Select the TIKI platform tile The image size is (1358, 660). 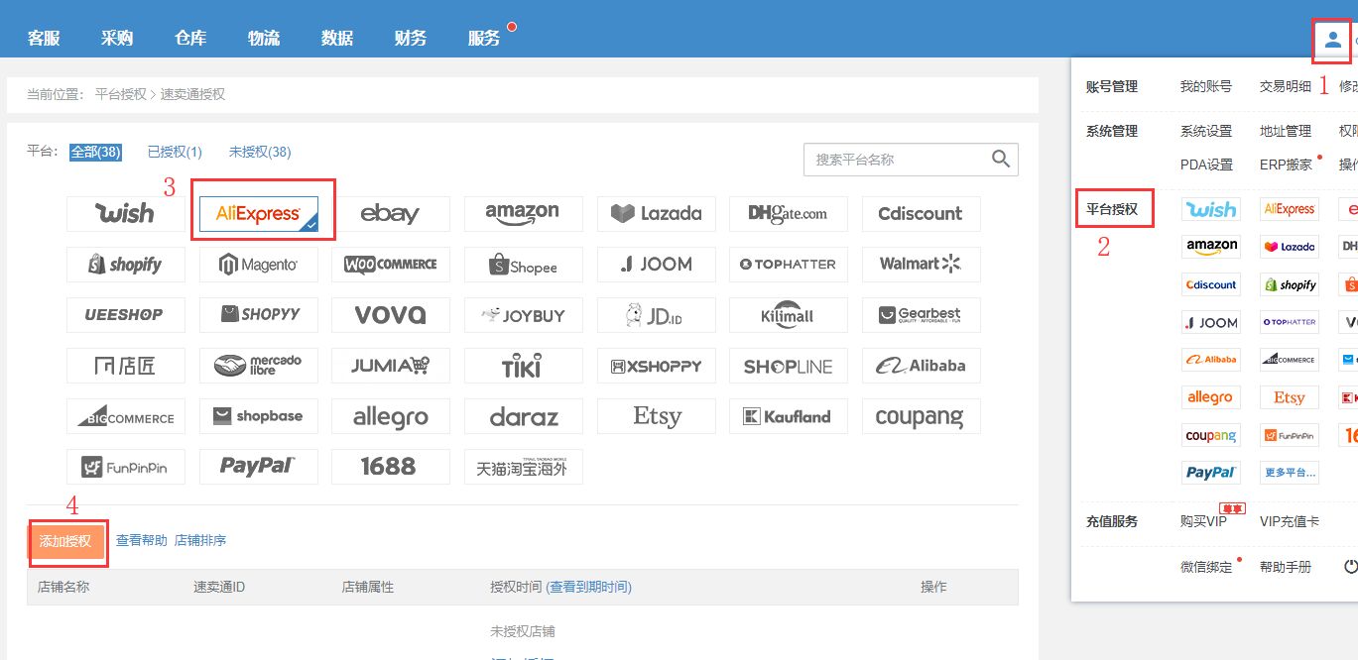pos(524,366)
